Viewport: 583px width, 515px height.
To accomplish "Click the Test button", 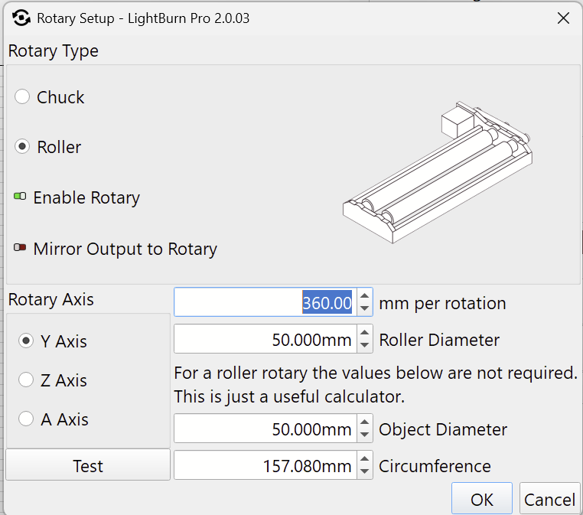I will [x=88, y=465].
